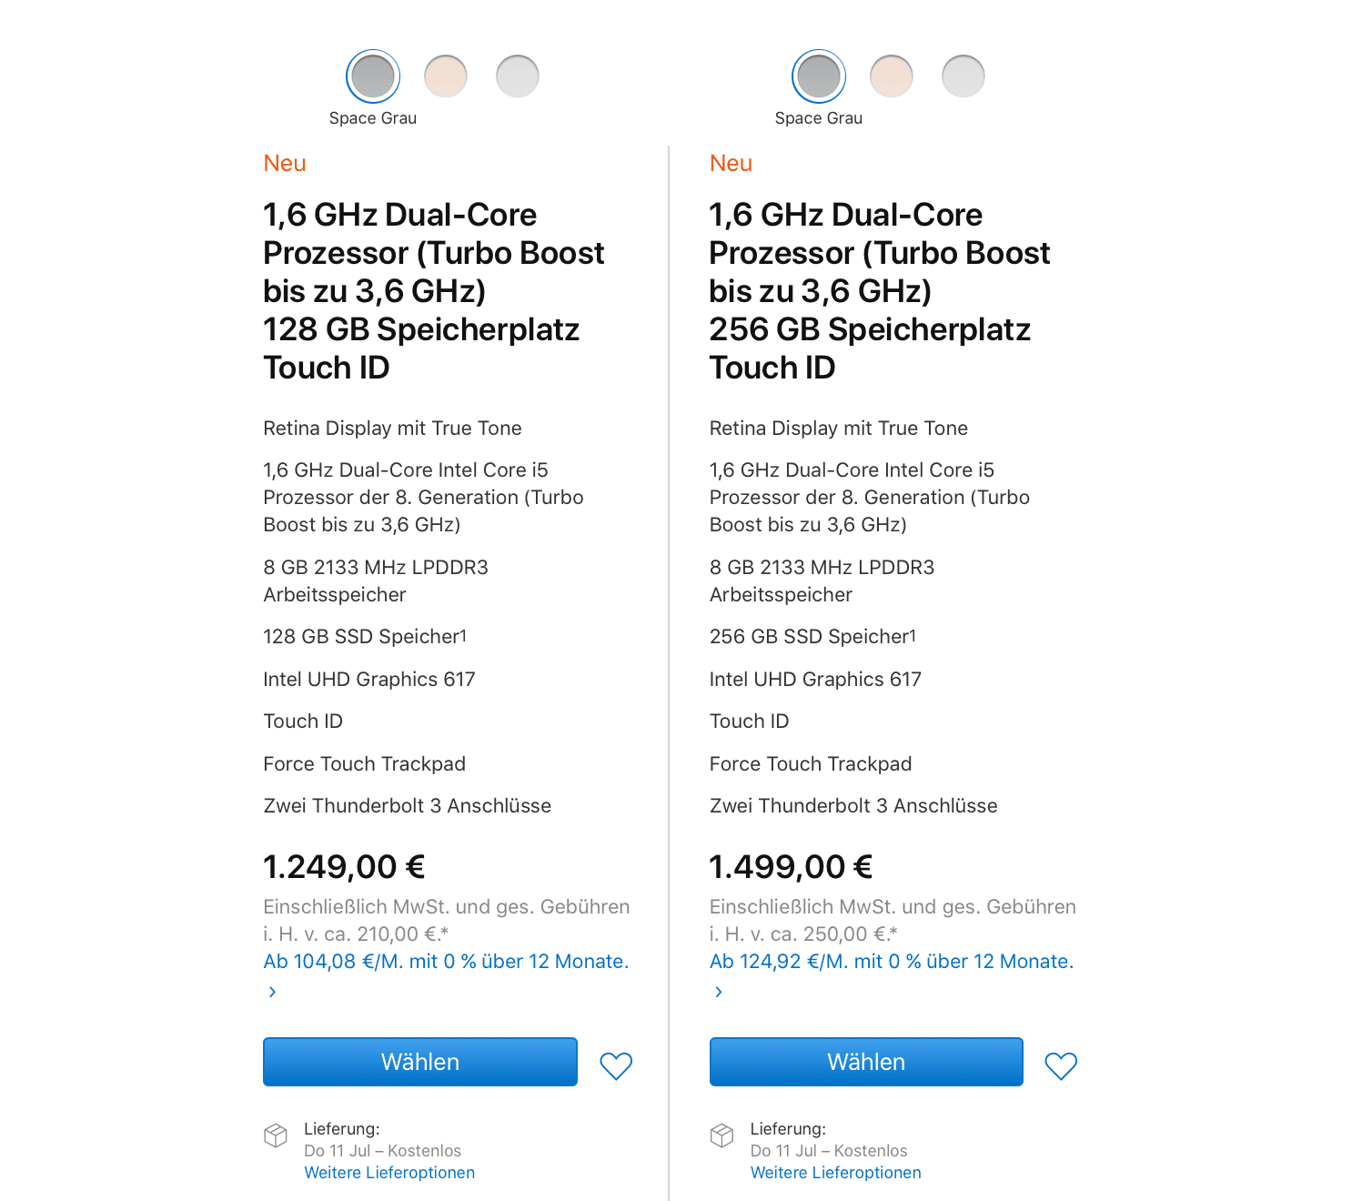The image size is (1352, 1201).
Task: Choose the 1.249,00 € model with Wählen
Action: point(420,1062)
